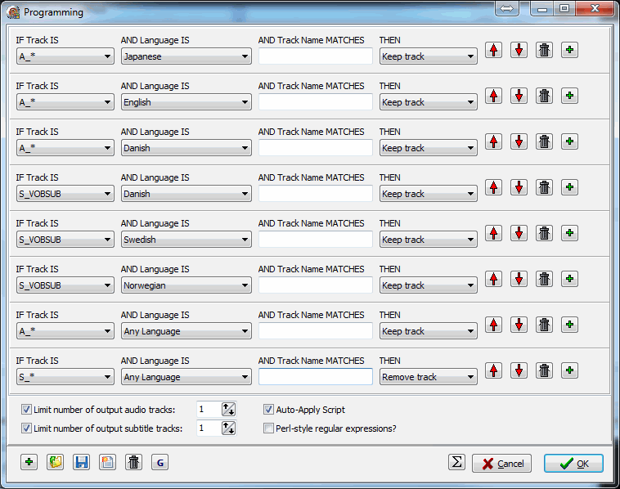This screenshot has width=620, height=489.
Task: Click the subtitle tracks limit number field
Action: (209, 428)
